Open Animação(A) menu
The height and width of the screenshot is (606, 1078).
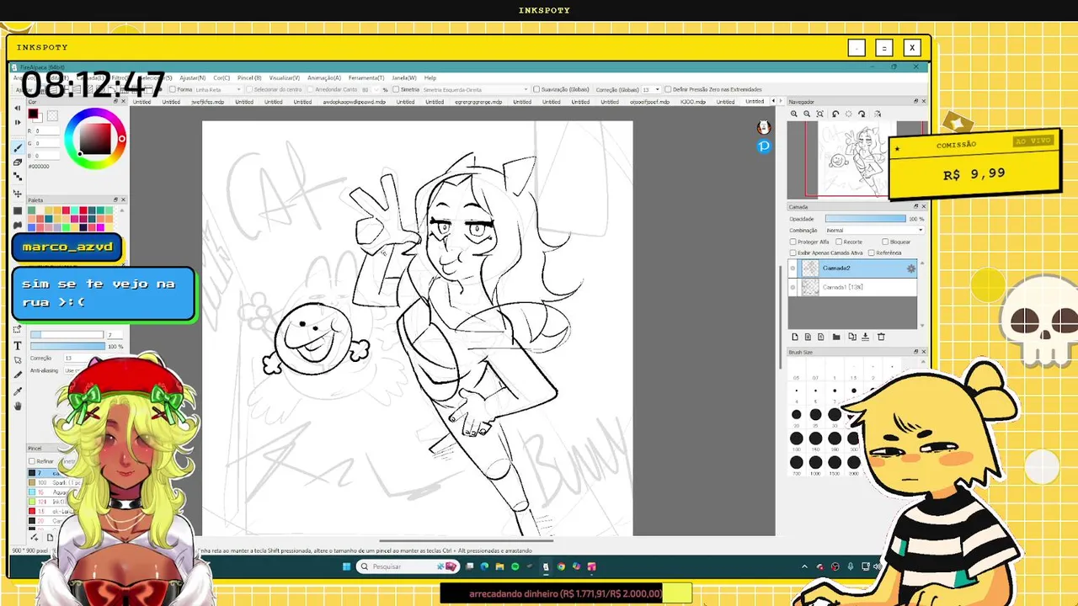point(324,77)
